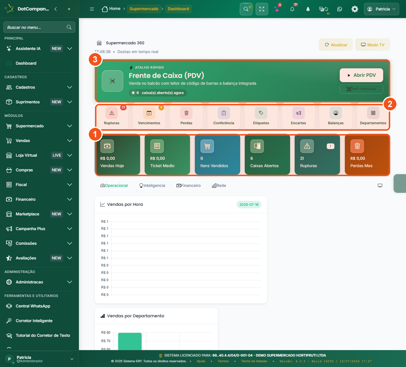Click the Home house icon in breadcrumb

pyautogui.click(x=105, y=9)
